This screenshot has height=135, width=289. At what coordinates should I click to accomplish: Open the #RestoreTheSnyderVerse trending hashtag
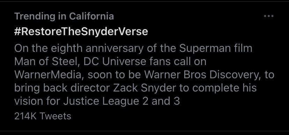pos(81,32)
